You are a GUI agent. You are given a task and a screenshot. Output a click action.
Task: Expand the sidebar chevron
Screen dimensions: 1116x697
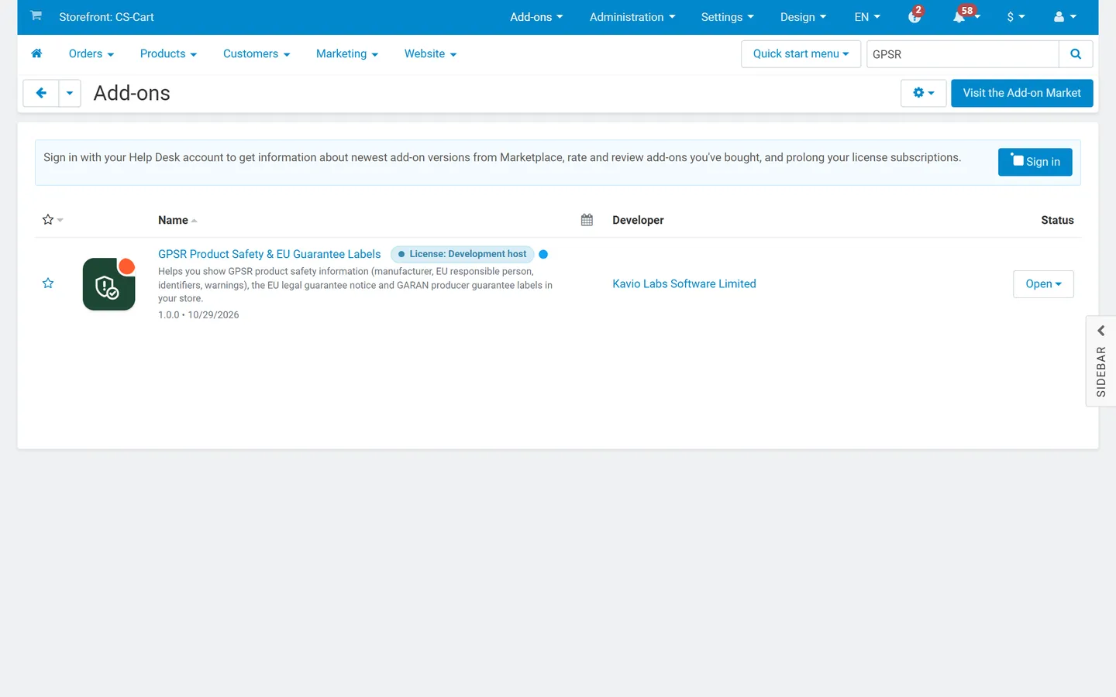(1100, 331)
